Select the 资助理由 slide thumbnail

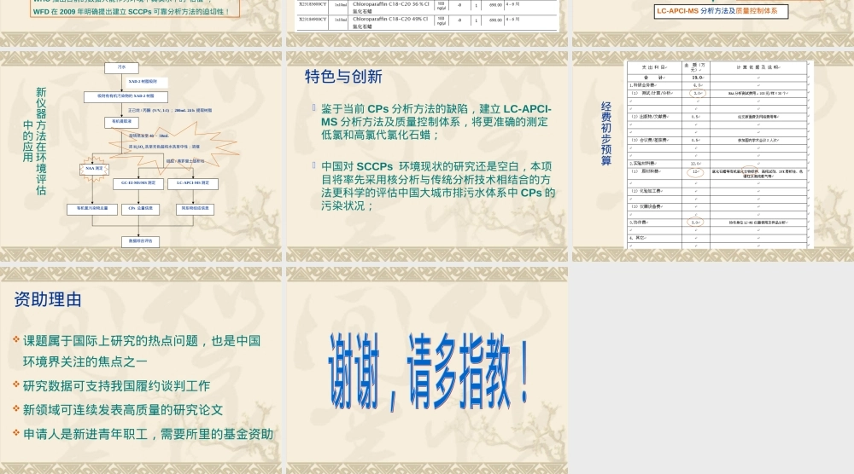point(141,370)
